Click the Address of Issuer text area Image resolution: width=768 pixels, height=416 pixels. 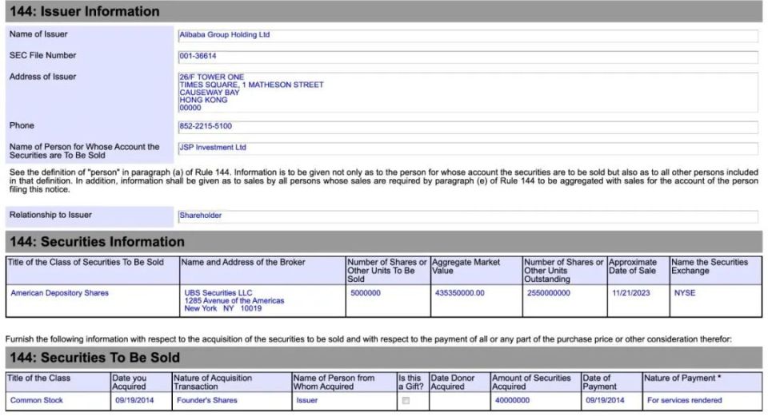[468, 93]
